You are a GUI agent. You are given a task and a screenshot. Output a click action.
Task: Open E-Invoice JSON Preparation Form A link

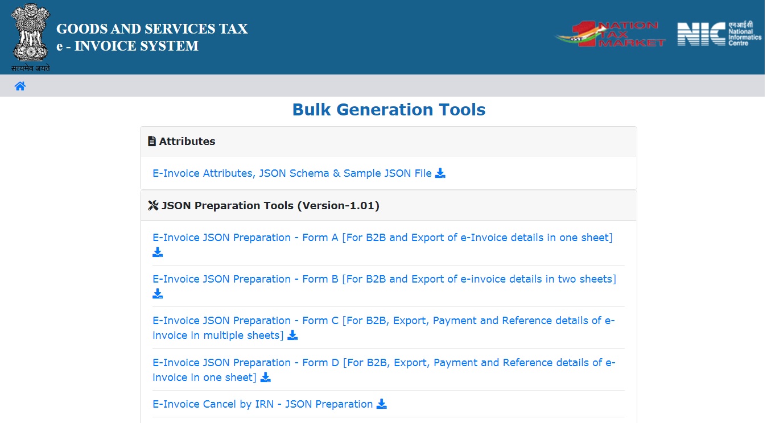[382, 238]
